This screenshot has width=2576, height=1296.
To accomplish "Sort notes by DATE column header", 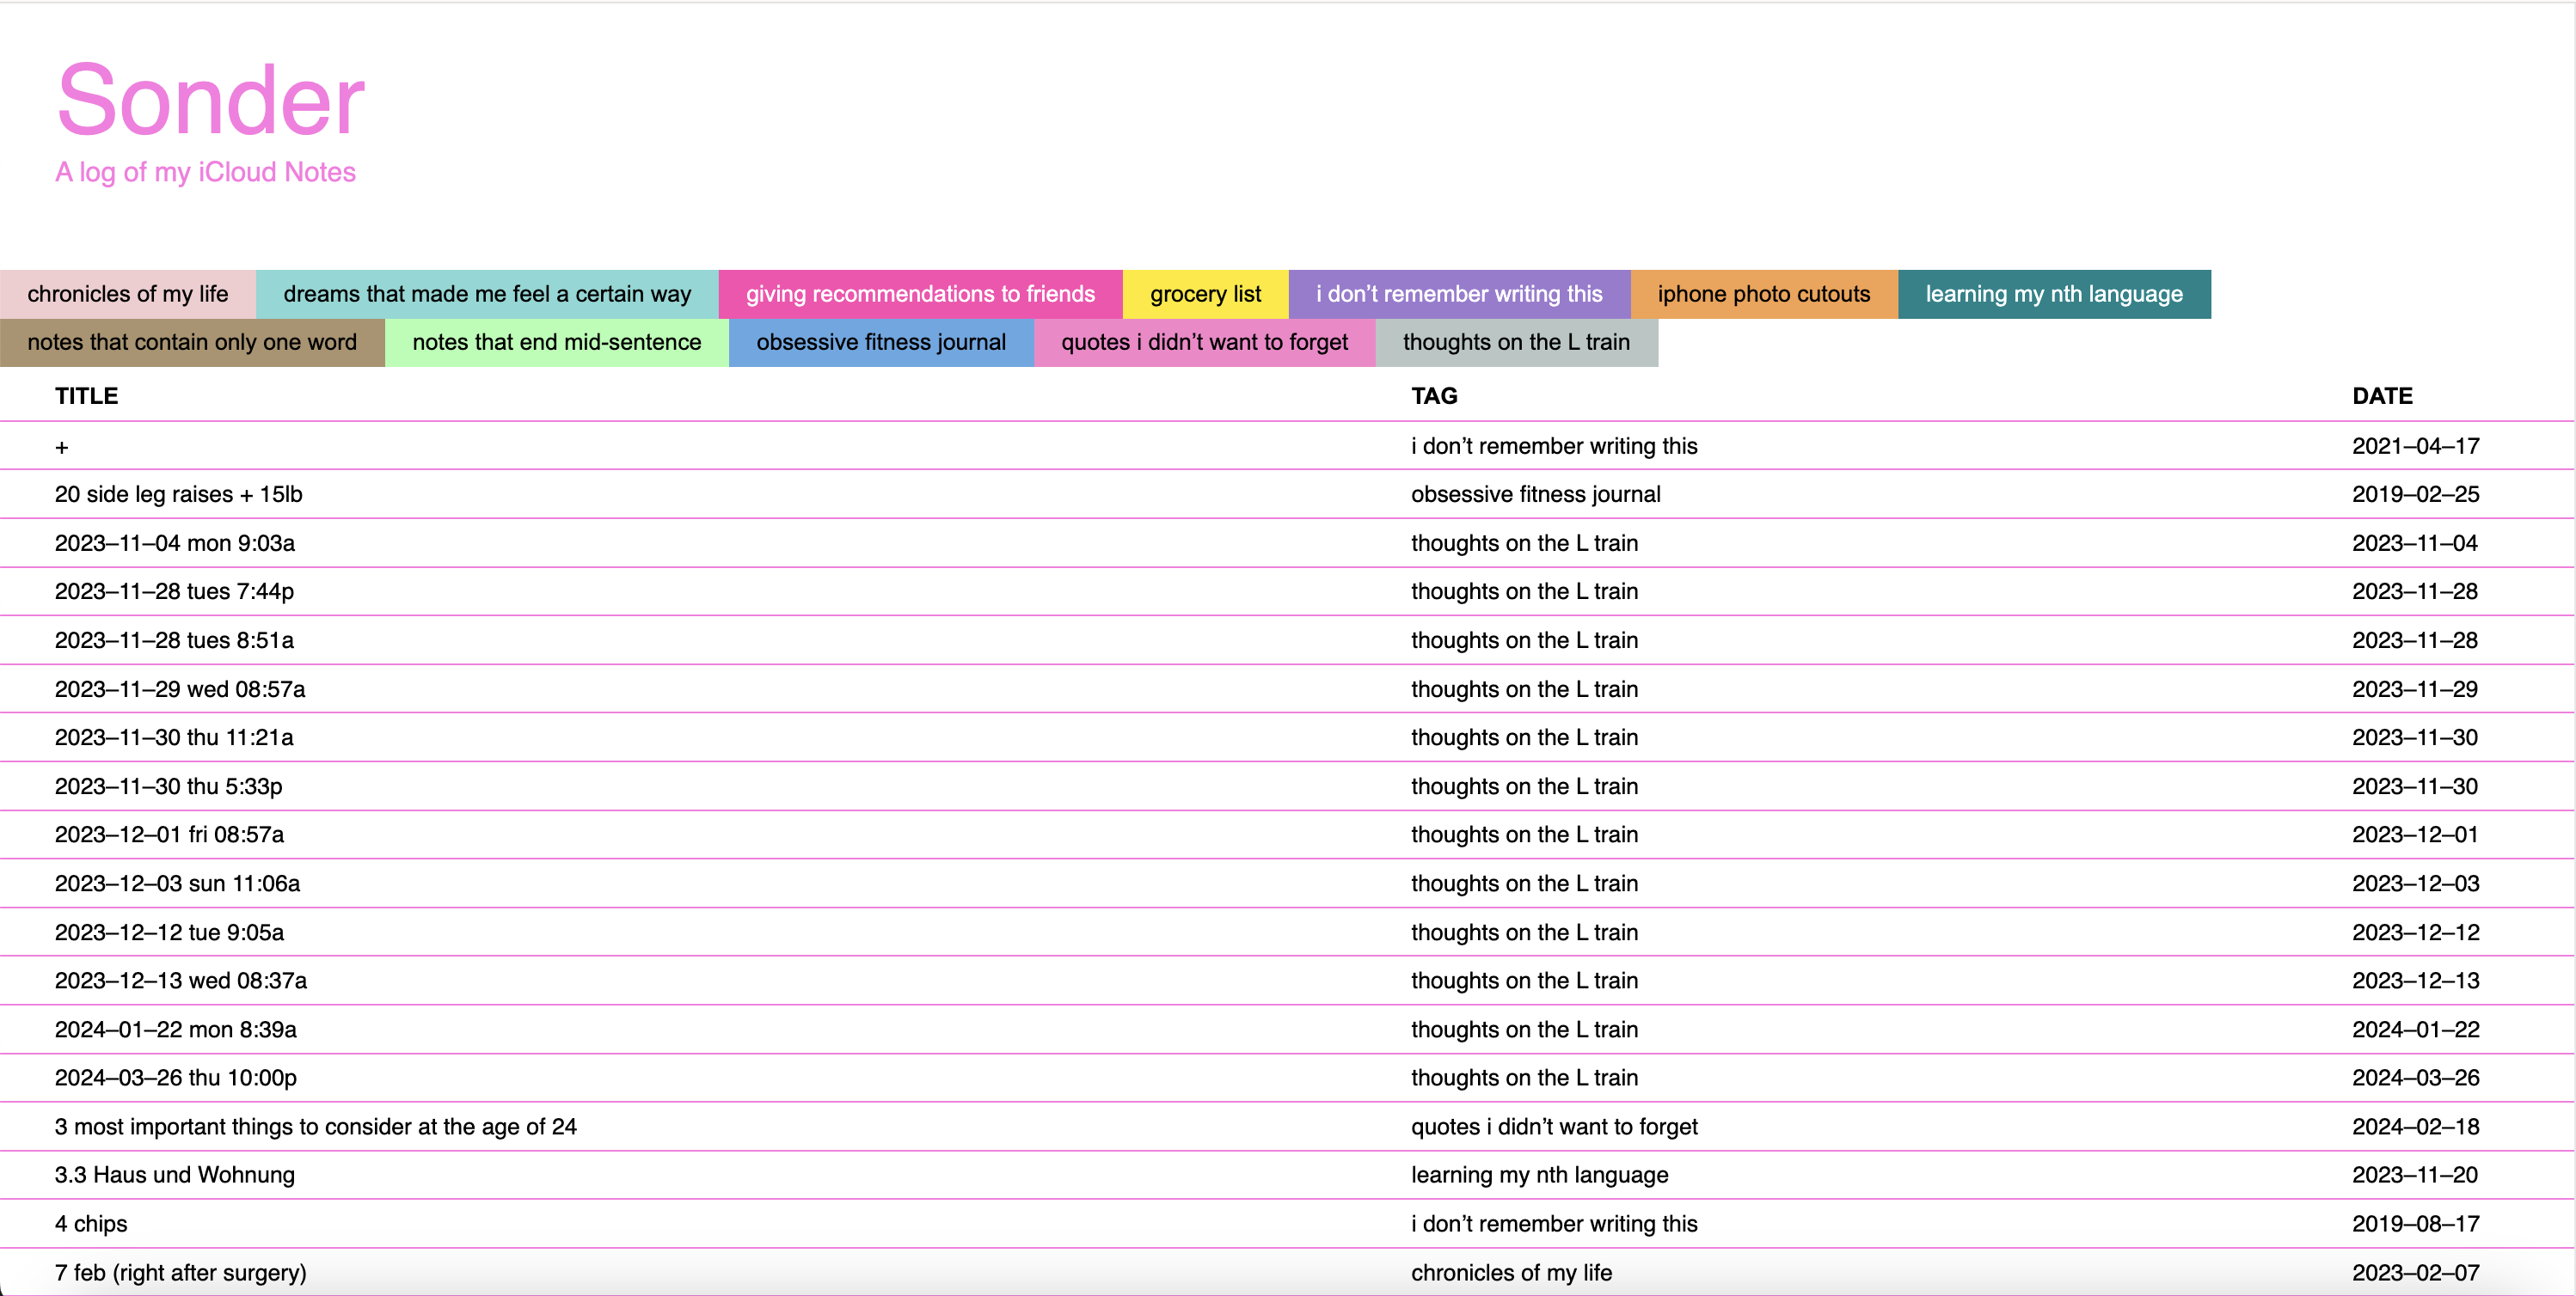I will point(2381,395).
